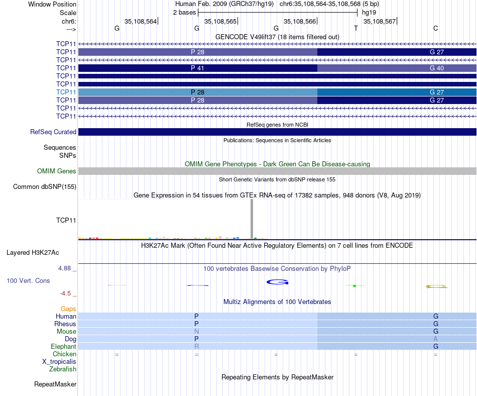Click the Elephant alignment row label
477x396 pixels.
coord(63,346)
